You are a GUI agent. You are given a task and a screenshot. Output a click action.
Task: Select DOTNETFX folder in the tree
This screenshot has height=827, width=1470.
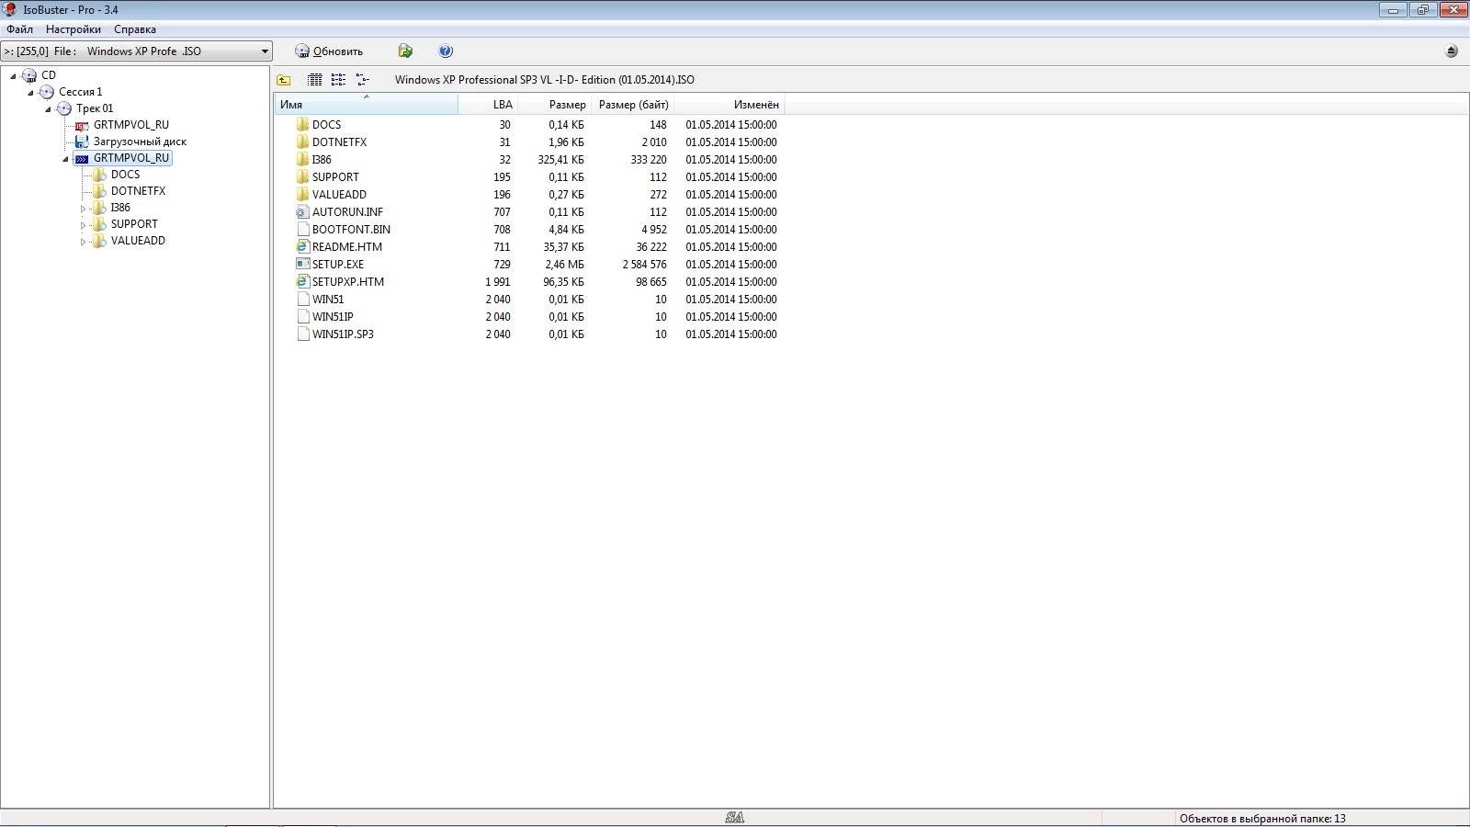click(138, 191)
